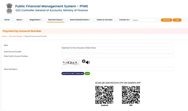Viewport: 188px width, 111px height.
Task: Expand the Registration dropdown menu
Action: click(36, 20)
